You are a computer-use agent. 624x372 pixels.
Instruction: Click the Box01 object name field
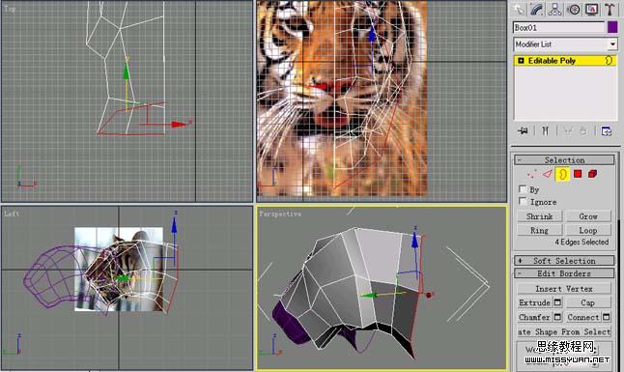[x=558, y=27]
